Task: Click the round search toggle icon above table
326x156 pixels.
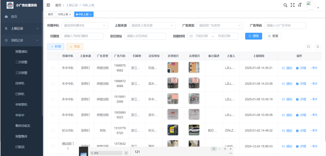Action: click(x=308, y=47)
